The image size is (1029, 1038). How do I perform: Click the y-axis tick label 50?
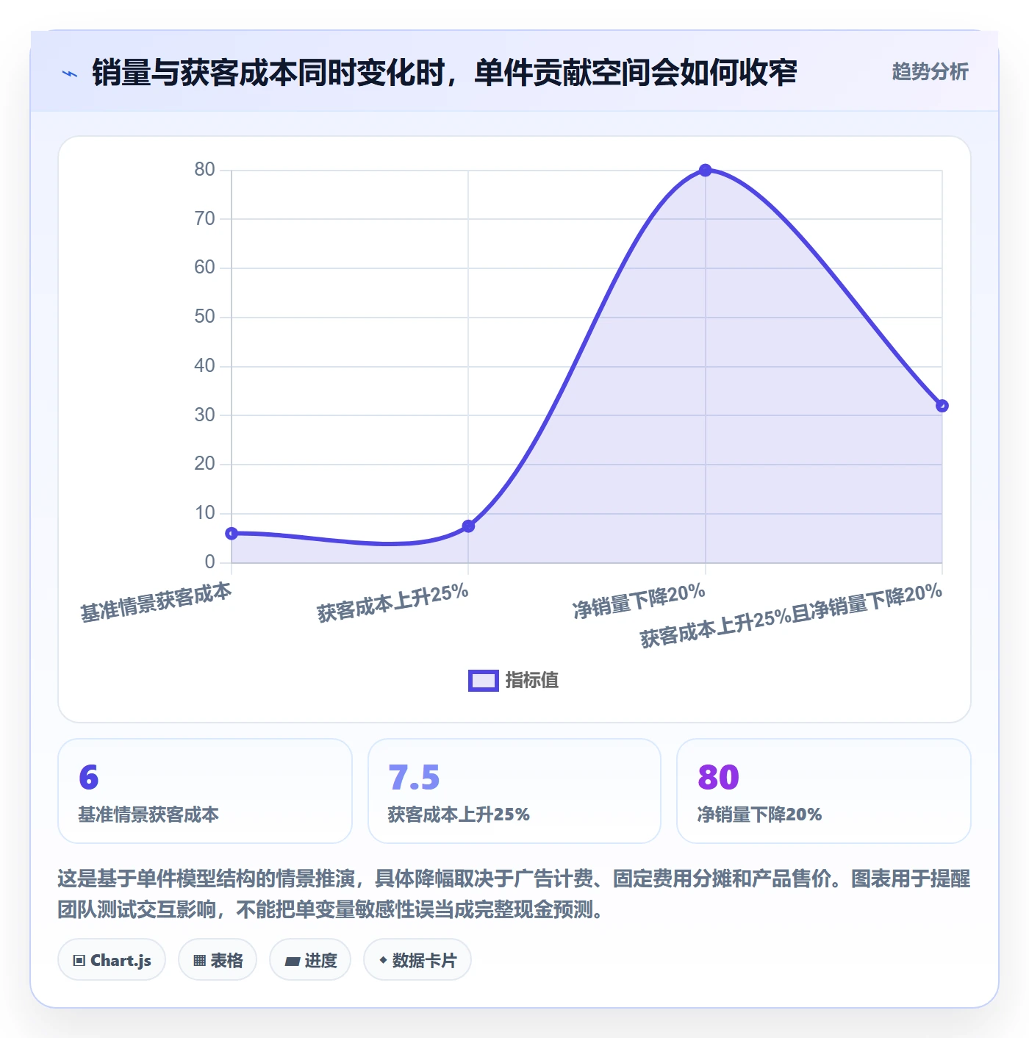[204, 317]
